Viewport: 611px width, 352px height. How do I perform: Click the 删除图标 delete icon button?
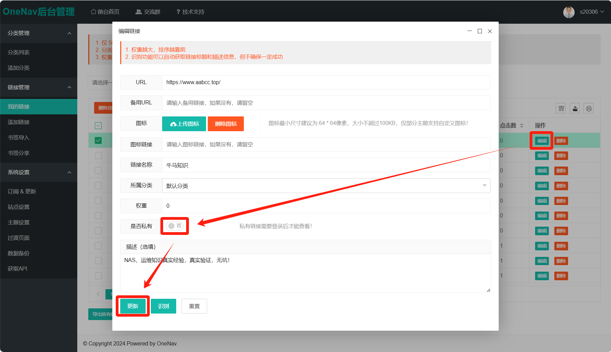click(x=226, y=124)
